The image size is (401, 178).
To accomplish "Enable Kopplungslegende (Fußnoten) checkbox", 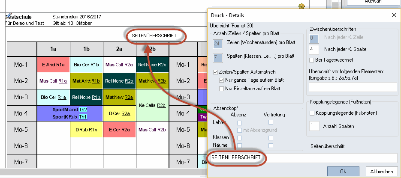I will pos(312,113).
